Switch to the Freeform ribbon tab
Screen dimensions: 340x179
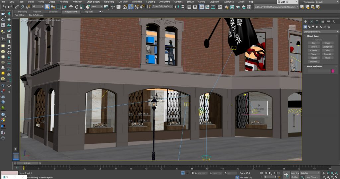(37, 12)
